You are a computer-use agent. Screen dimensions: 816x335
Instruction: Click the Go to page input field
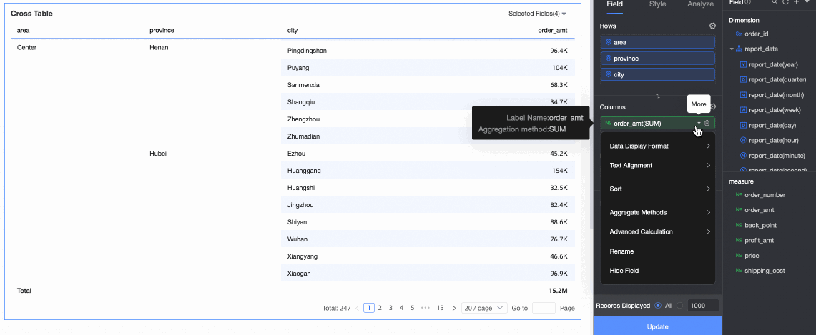(x=544, y=308)
